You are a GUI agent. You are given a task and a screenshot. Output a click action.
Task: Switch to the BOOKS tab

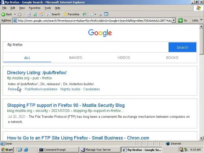[172, 58]
